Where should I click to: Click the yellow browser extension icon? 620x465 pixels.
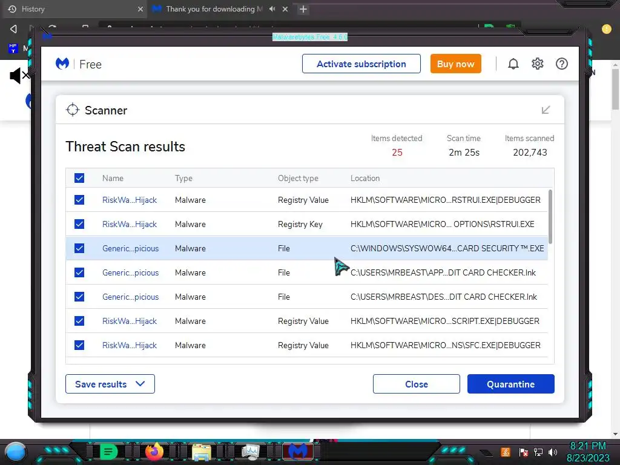click(606, 29)
